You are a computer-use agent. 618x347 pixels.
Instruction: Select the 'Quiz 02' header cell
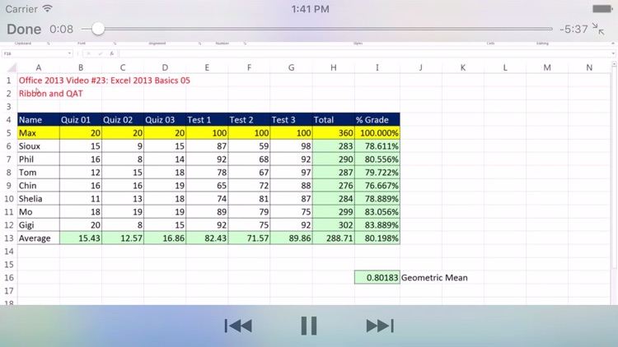click(x=123, y=119)
